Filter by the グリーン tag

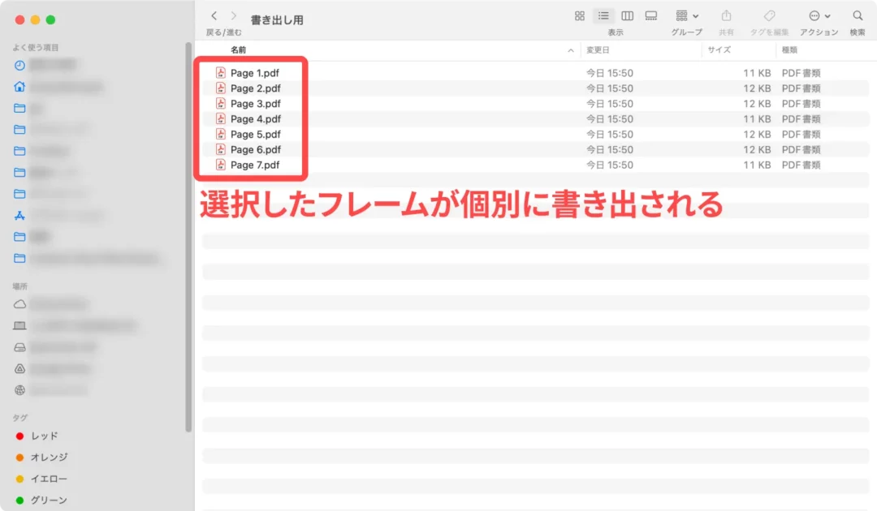[49, 500]
